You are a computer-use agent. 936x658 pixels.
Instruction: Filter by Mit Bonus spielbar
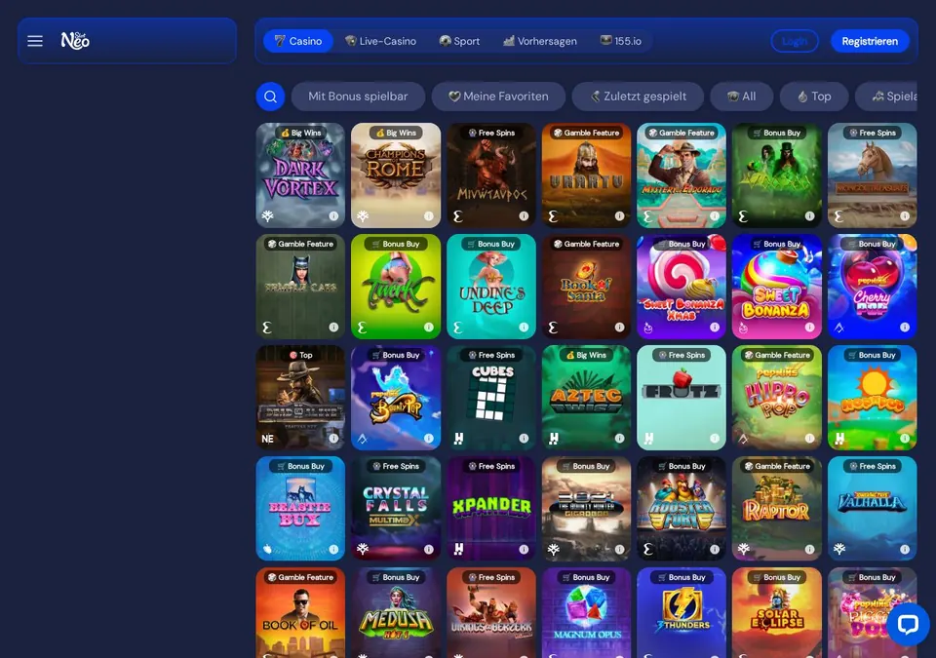pos(358,97)
